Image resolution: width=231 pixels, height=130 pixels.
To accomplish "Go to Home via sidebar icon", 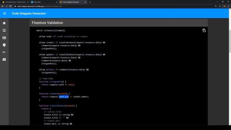I will [4, 23].
